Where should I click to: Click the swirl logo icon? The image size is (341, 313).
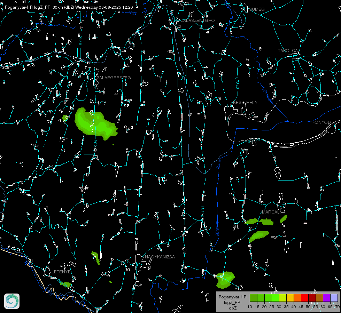coord(12,301)
